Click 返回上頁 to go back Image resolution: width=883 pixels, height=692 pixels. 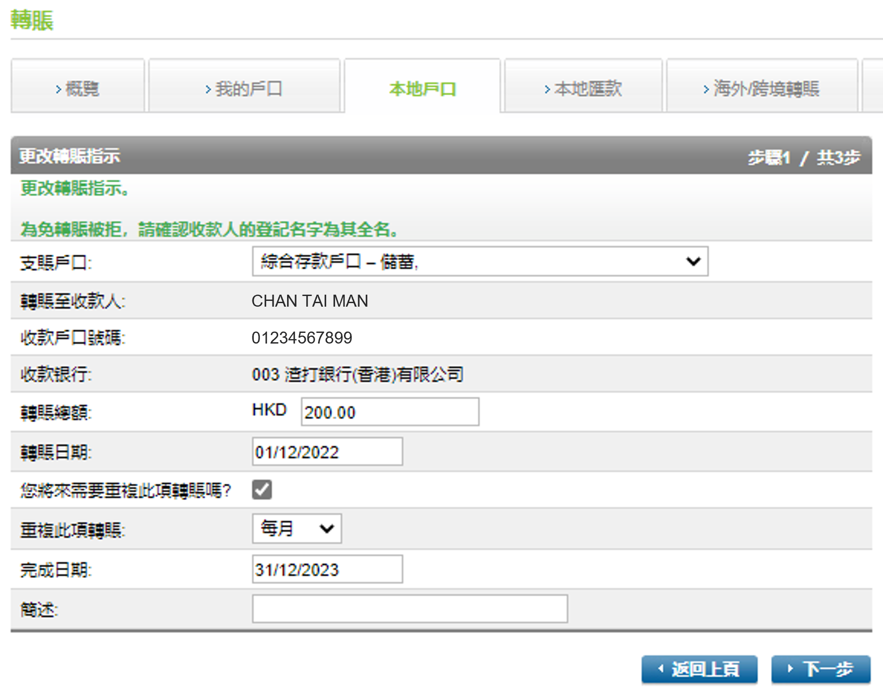pos(700,668)
